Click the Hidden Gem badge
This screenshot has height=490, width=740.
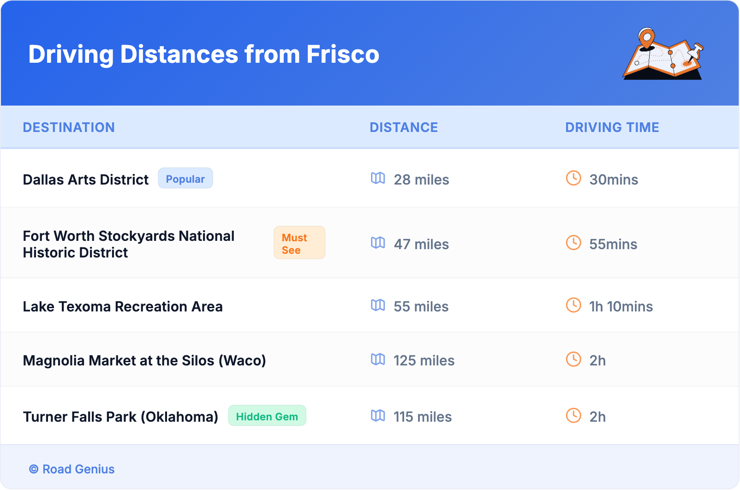[x=267, y=416]
